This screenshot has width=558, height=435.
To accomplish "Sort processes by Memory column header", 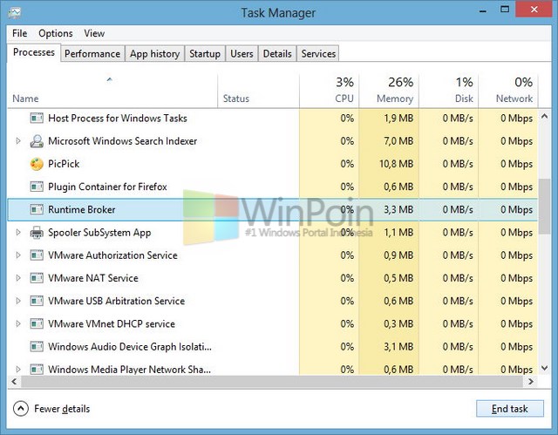I will click(x=389, y=91).
